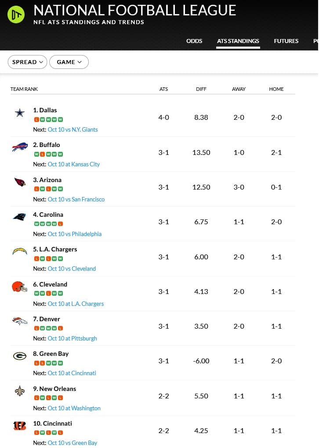Click the green DT site logo
The height and width of the screenshot is (448, 319).
pyautogui.click(x=16, y=14)
